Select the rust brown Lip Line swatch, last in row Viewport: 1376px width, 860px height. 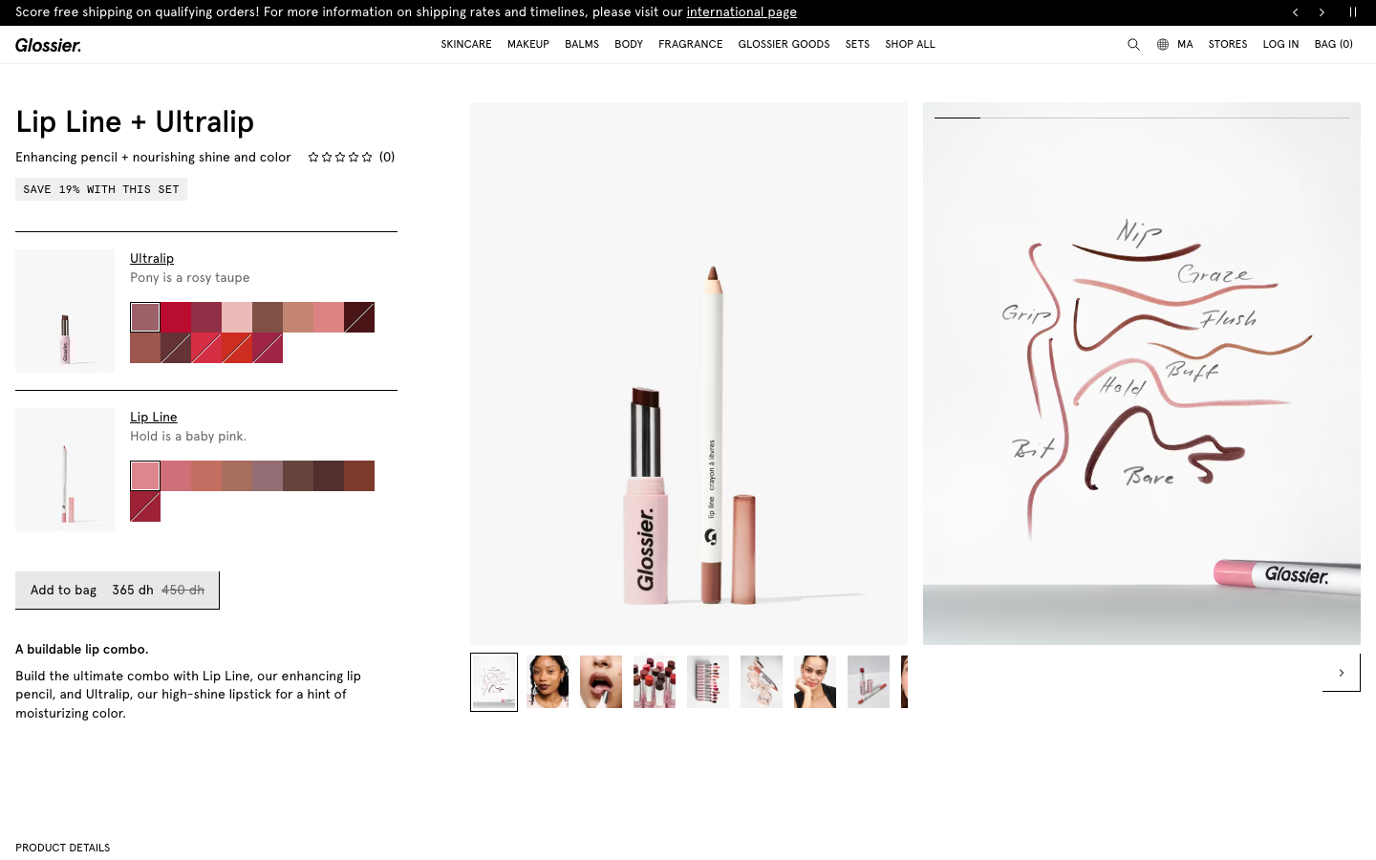[359, 476]
